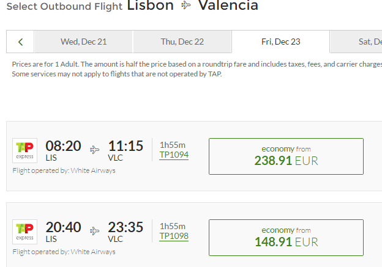Switch to the Thu, Dec 22 tab
The width and height of the screenshot is (382, 267).
point(182,42)
